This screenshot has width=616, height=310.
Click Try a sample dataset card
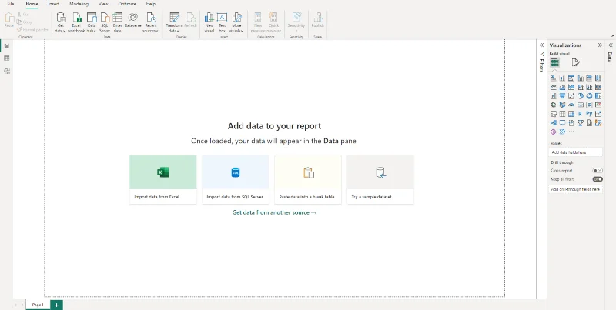point(380,179)
